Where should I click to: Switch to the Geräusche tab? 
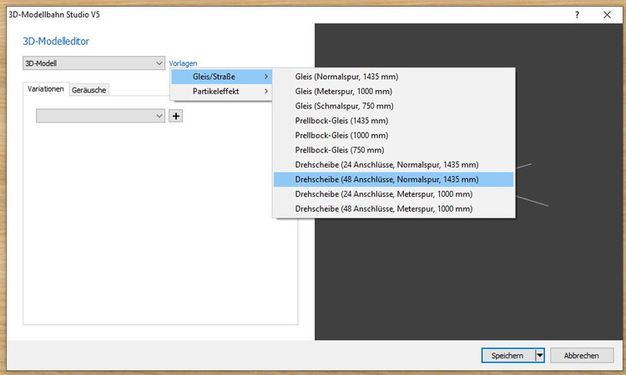pyautogui.click(x=88, y=90)
